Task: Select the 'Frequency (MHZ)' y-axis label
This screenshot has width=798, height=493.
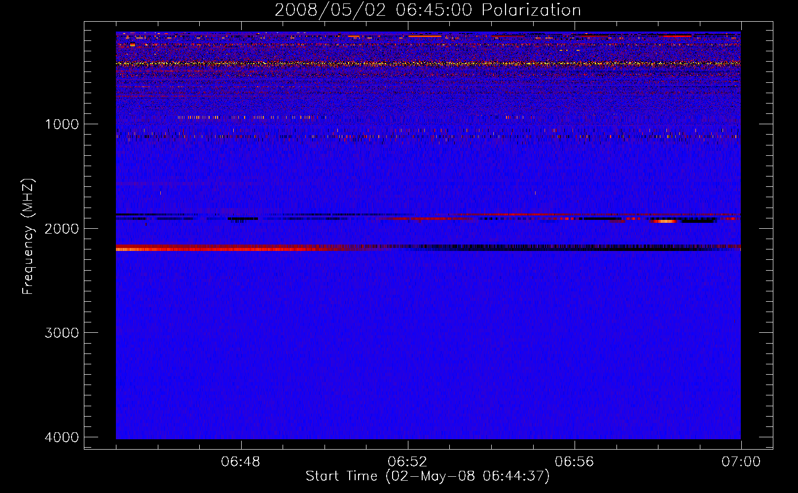Action: click(29, 237)
